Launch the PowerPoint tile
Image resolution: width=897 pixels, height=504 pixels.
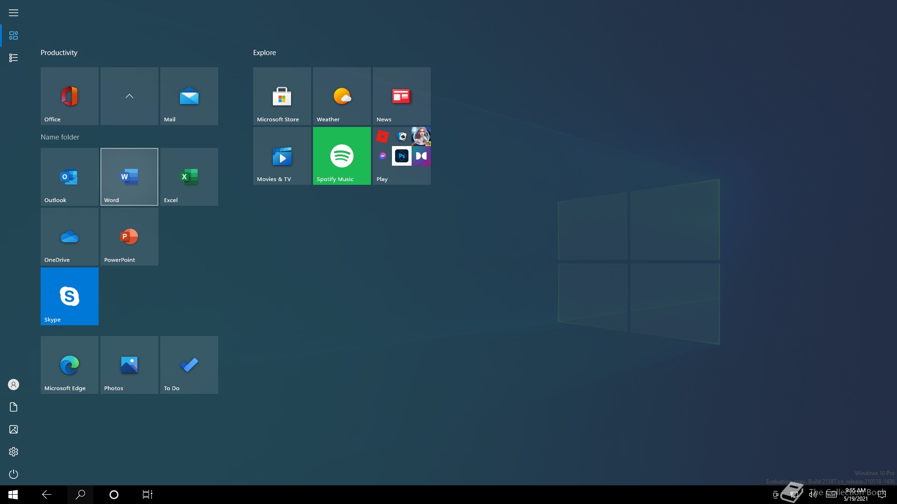coord(129,237)
